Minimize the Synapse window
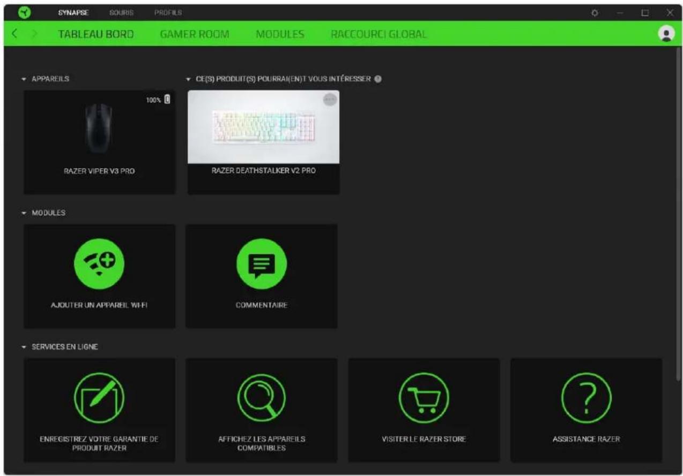683x476 pixels. tap(620, 12)
